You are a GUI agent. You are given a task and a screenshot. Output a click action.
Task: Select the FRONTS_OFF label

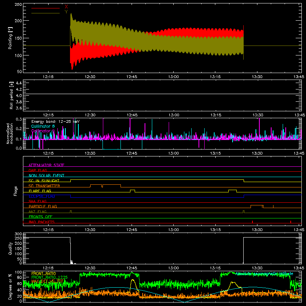pos(41,216)
